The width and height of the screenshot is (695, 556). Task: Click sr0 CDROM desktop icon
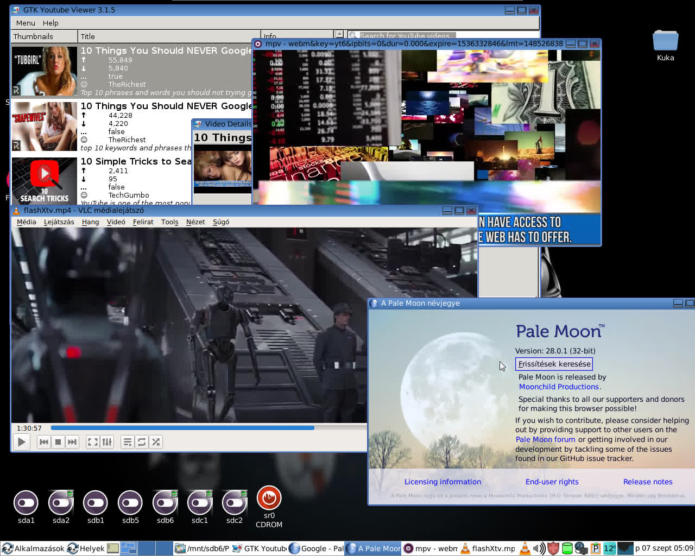269,507
